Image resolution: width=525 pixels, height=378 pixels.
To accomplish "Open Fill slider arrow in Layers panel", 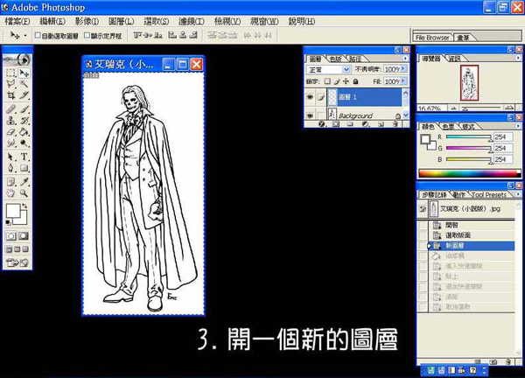I will coord(403,81).
